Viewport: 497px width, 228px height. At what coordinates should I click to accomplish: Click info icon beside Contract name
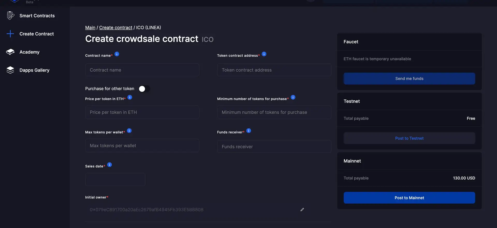[x=117, y=54]
